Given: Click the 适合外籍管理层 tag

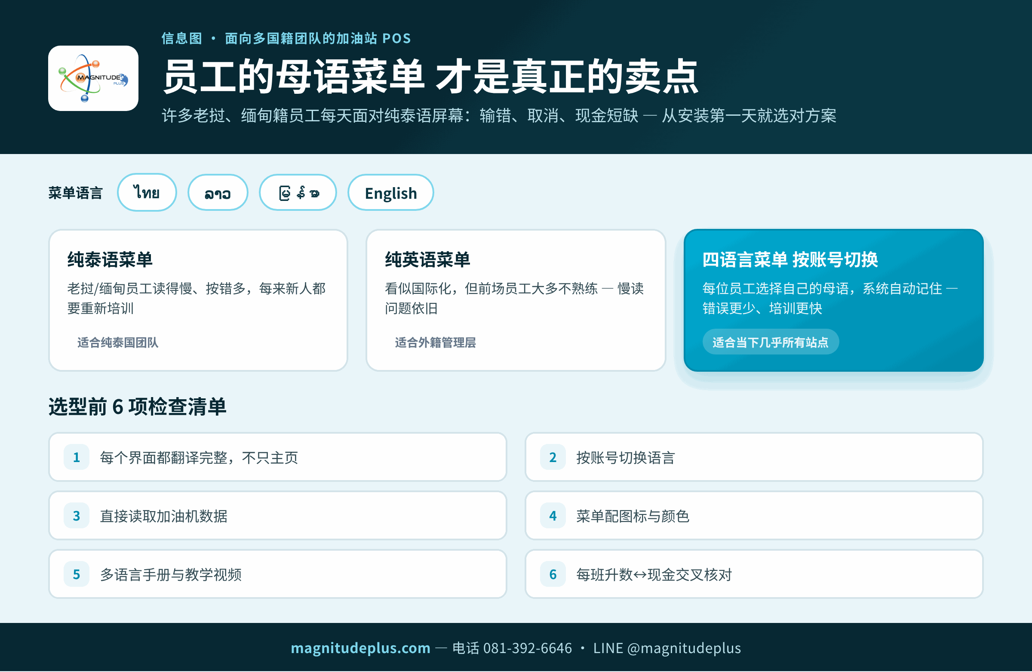Looking at the screenshot, I should (x=435, y=342).
